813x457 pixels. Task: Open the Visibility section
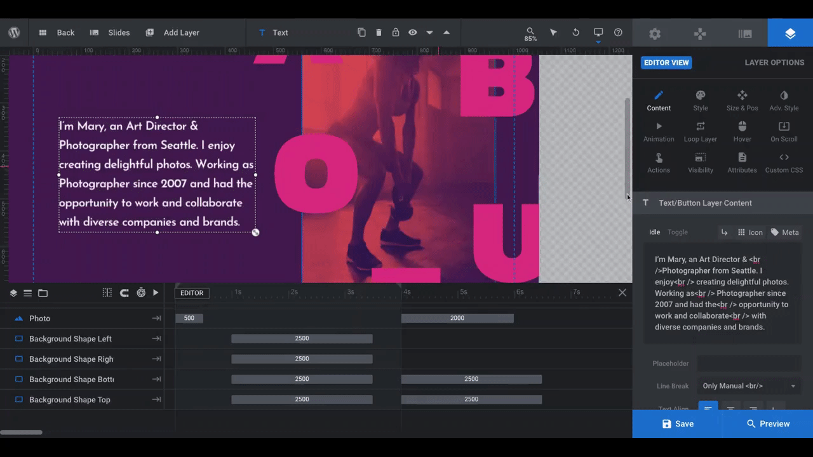[x=701, y=163]
